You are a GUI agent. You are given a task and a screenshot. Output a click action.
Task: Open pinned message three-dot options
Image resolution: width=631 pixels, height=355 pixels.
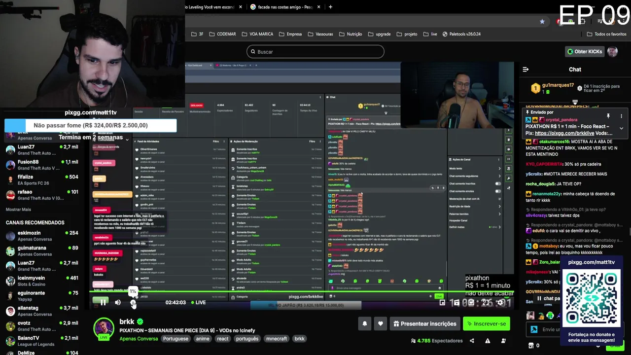coord(621,116)
